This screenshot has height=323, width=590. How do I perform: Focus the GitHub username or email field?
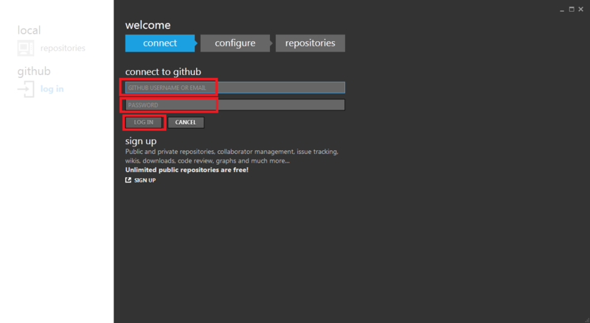pyautogui.click(x=235, y=88)
